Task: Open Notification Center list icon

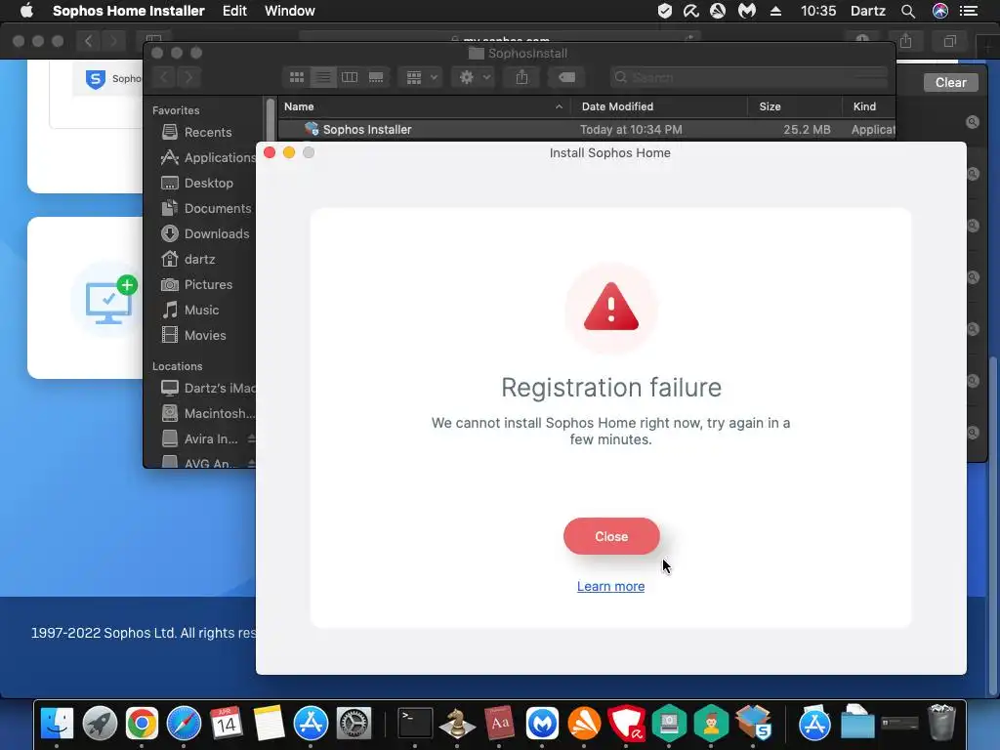Action: [969, 11]
